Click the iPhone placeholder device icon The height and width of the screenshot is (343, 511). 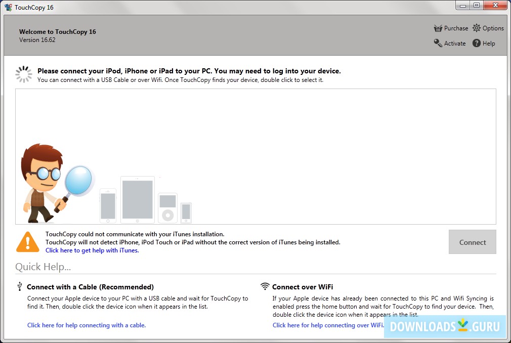pos(108,206)
